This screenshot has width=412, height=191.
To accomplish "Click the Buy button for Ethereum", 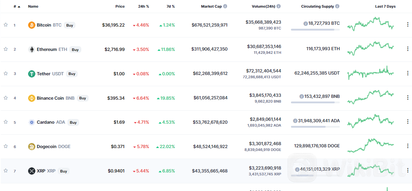I will (75, 49).
